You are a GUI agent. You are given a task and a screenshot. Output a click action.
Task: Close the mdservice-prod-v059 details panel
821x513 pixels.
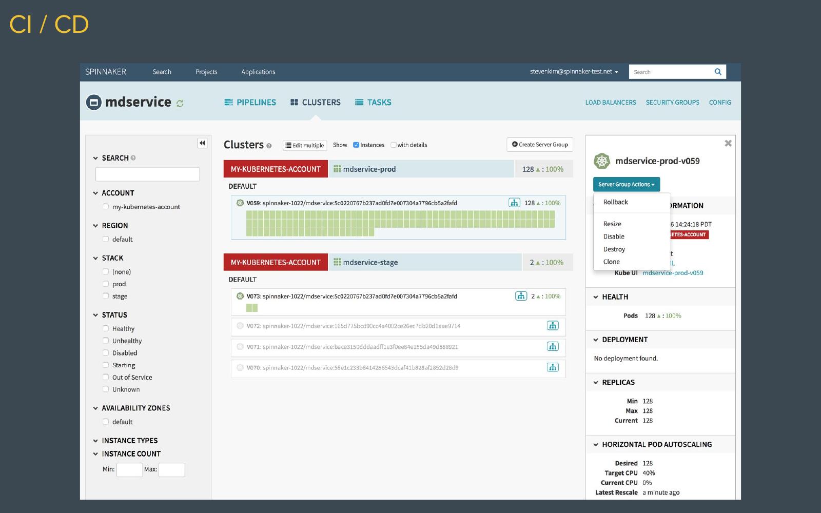(x=728, y=143)
